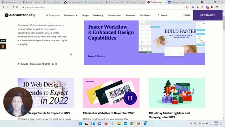225x127 pixels.
Task: Open a new browser tab
Action: coord(191,2)
